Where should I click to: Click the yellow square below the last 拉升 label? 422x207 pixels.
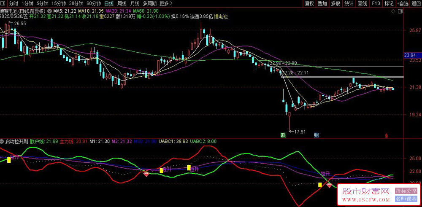tap(320, 185)
